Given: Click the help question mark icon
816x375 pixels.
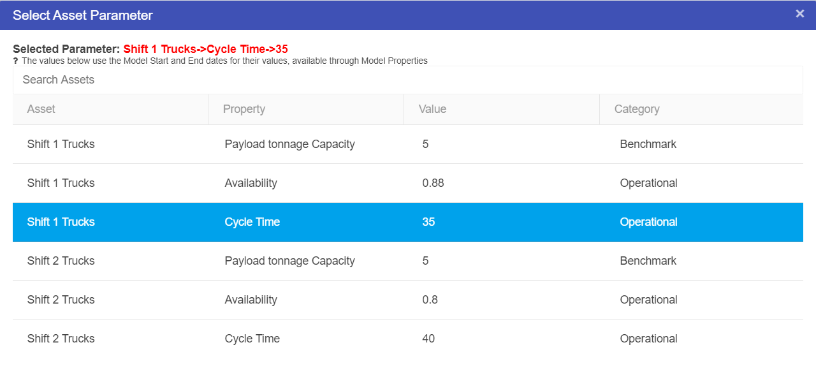Looking at the screenshot, I should tap(15, 61).
